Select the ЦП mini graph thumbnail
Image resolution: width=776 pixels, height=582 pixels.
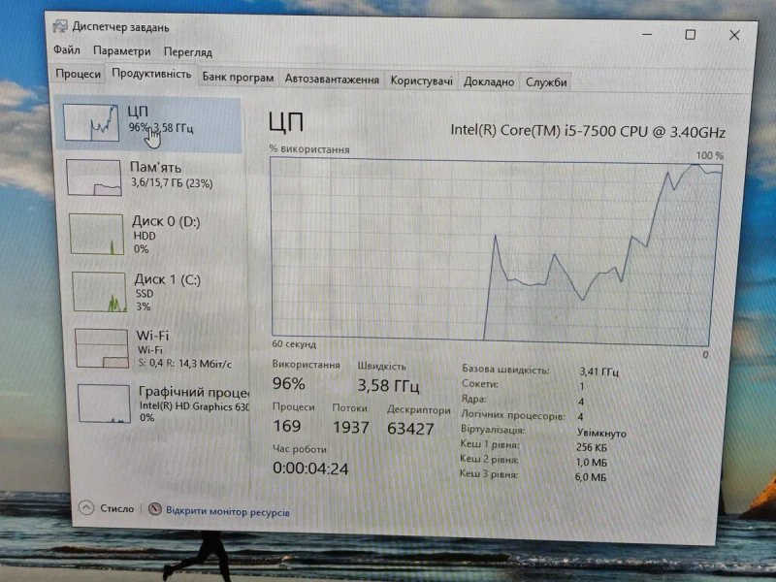[x=91, y=123]
